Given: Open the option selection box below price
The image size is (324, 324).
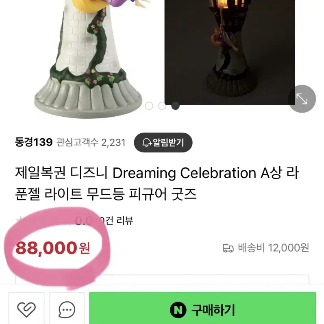Looking at the screenshot, I should click(162, 279).
